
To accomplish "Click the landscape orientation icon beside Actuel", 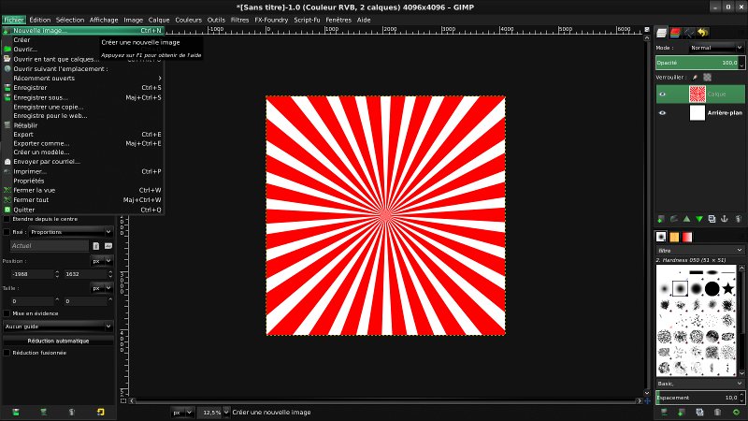I will point(108,246).
